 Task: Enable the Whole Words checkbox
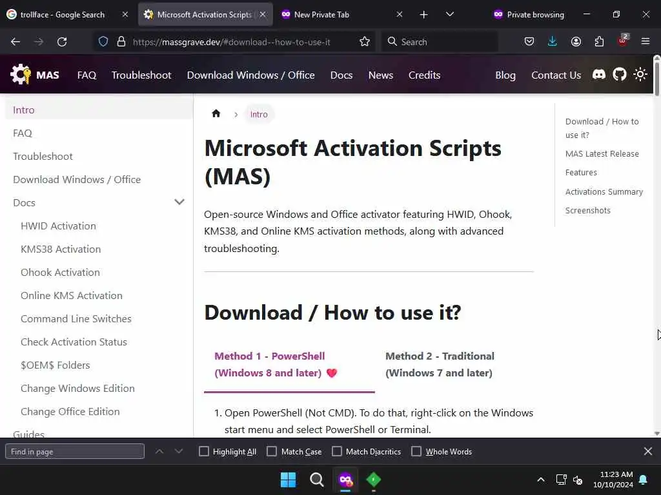tap(416, 451)
